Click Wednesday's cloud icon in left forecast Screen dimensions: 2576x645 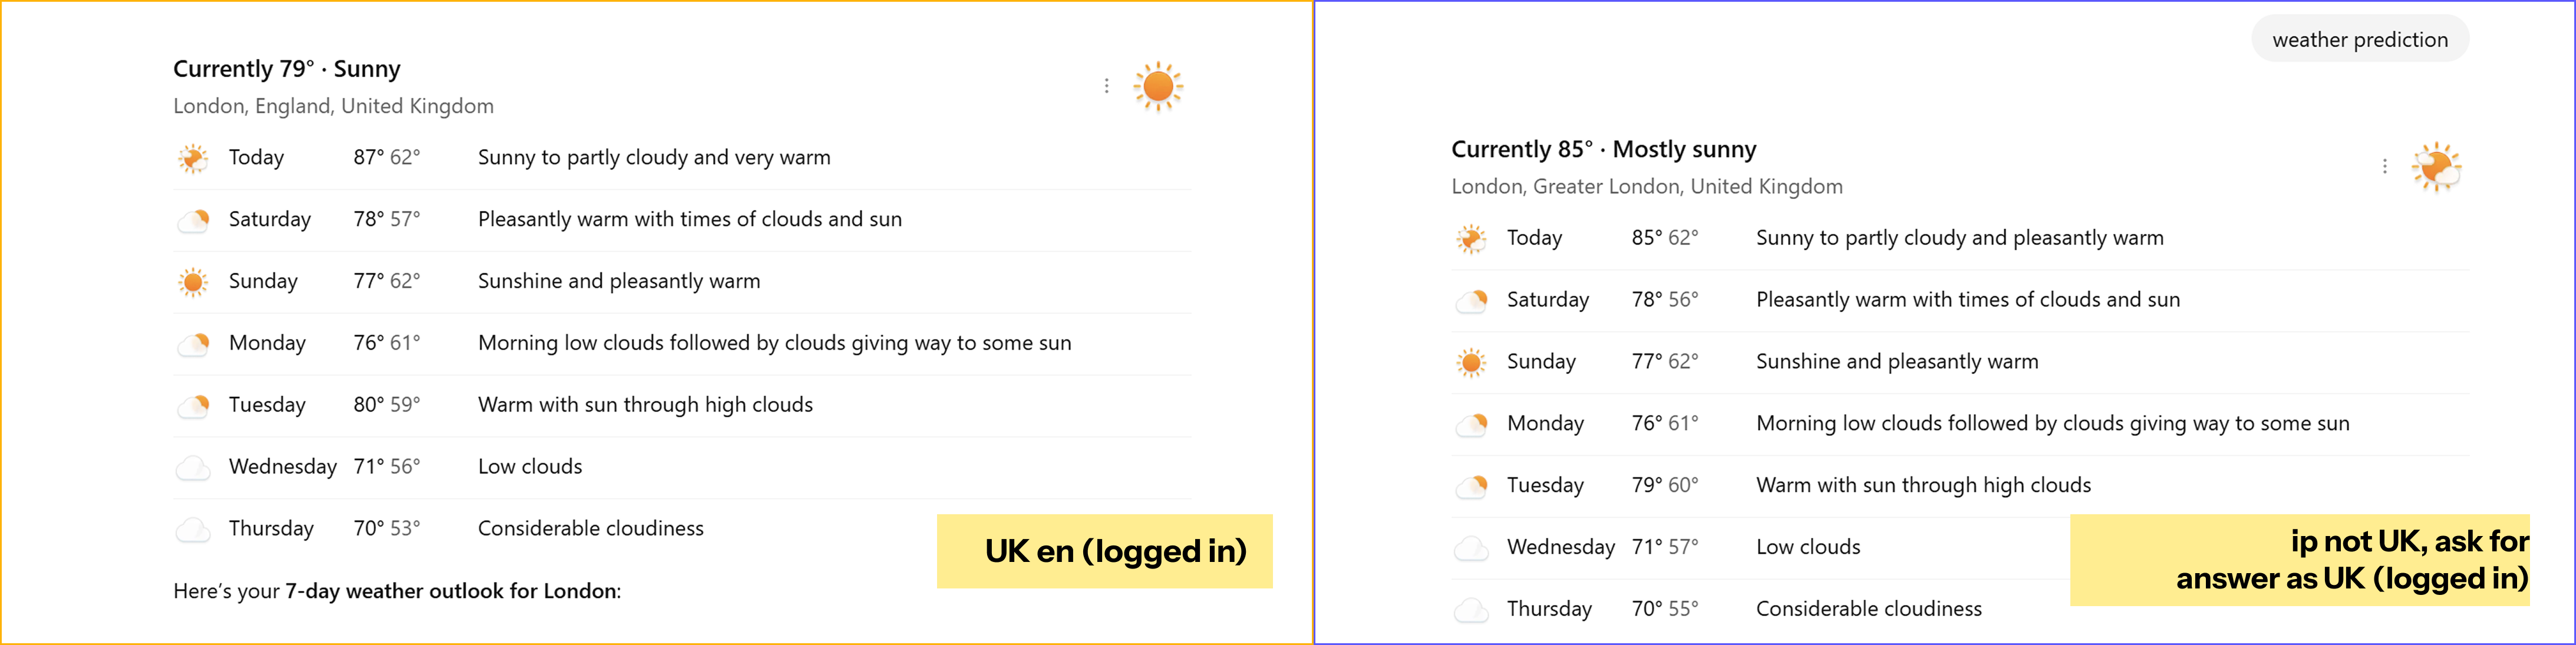(x=193, y=467)
